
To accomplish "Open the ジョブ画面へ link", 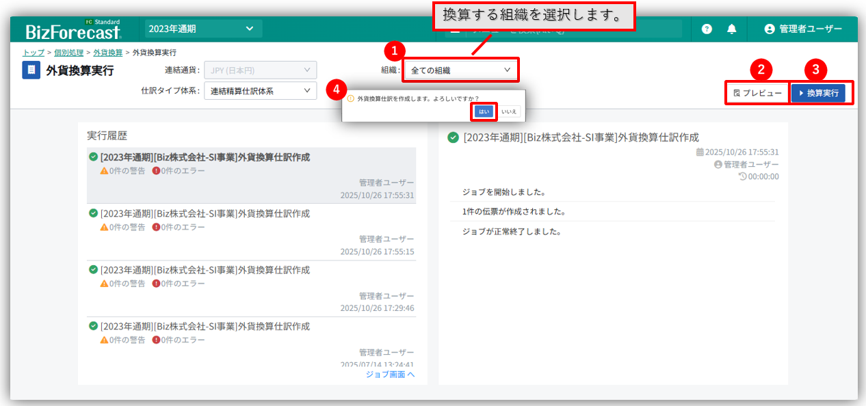I will click(x=390, y=375).
